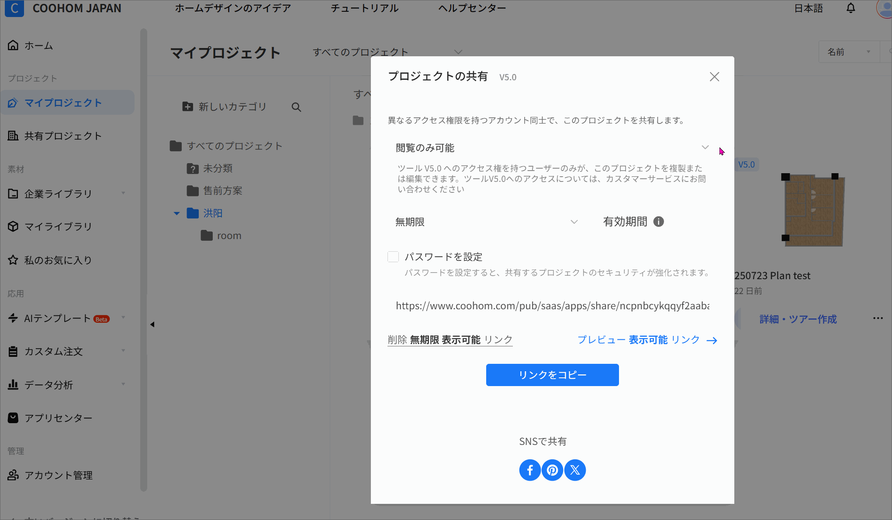Viewport: 892px width, 520px height.
Task: Select the room folder label
Action: pos(229,236)
